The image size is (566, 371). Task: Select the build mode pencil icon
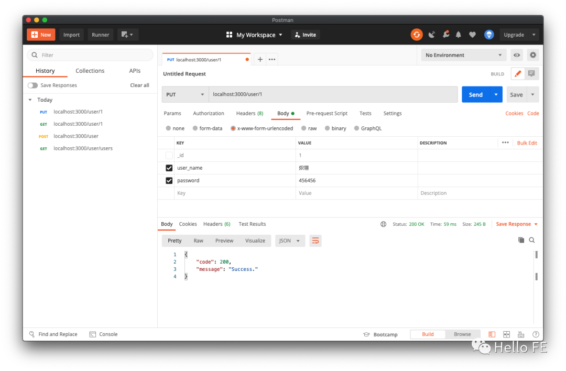(518, 73)
